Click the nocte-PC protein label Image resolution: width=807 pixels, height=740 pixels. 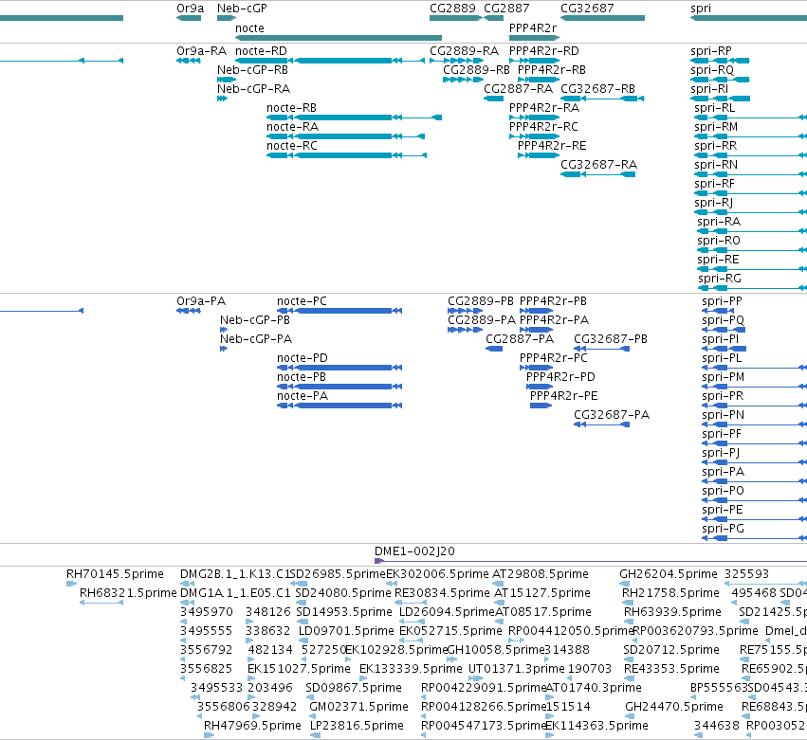302,301
